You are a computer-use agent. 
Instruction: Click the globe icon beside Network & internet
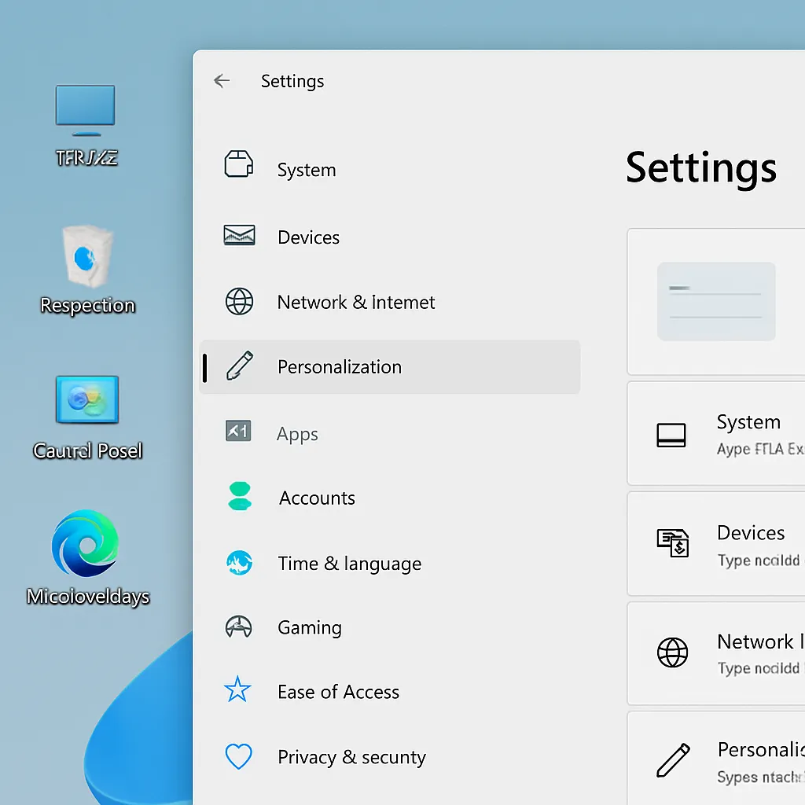click(239, 301)
